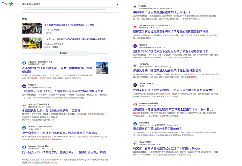Image resolution: width=242 pixels, height=166 pixels.
Task: Open more options for 藍白合破裂 Yahoo result
Action: click(165, 47)
